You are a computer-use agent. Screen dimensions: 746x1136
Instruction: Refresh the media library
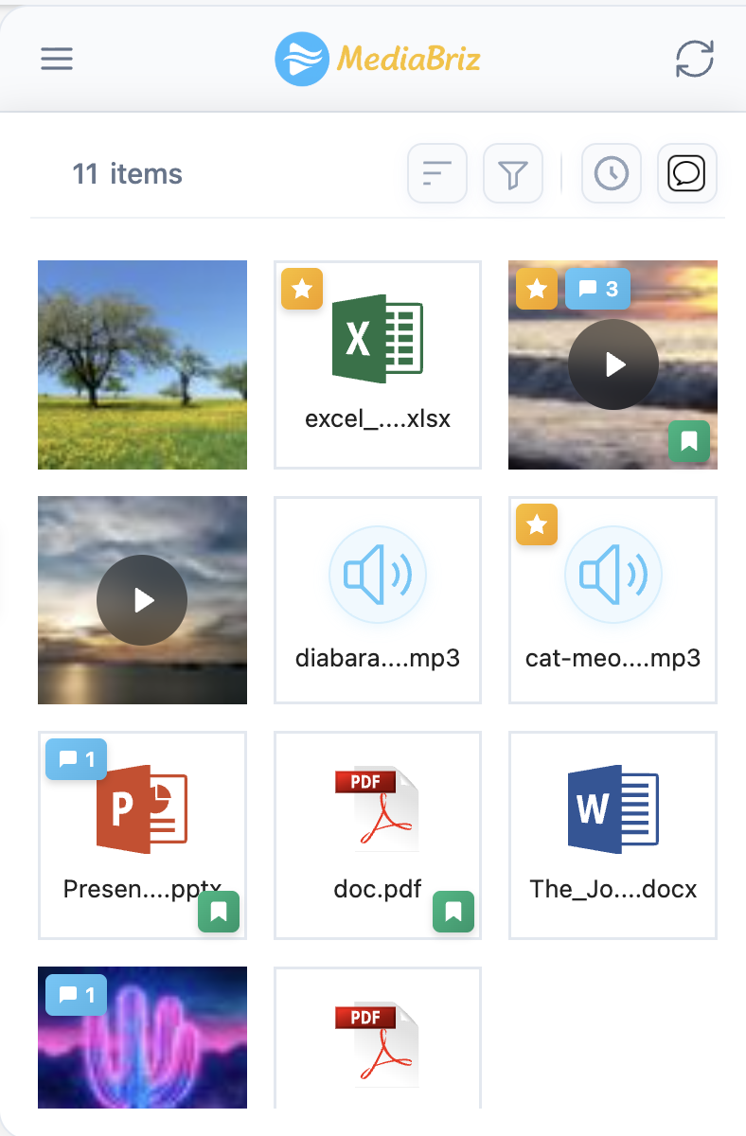(693, 58)
